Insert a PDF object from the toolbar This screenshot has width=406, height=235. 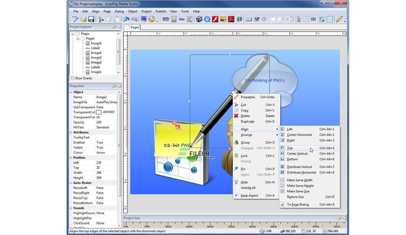231,19
